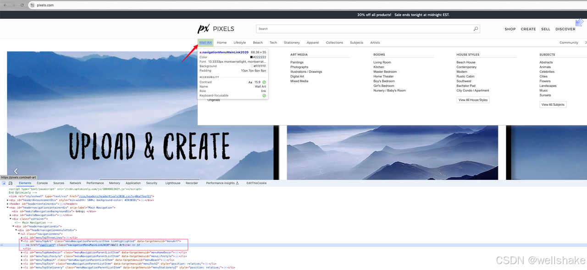Click CREATE in the header
Screen dimensions: 587x270
click(528, 29)
